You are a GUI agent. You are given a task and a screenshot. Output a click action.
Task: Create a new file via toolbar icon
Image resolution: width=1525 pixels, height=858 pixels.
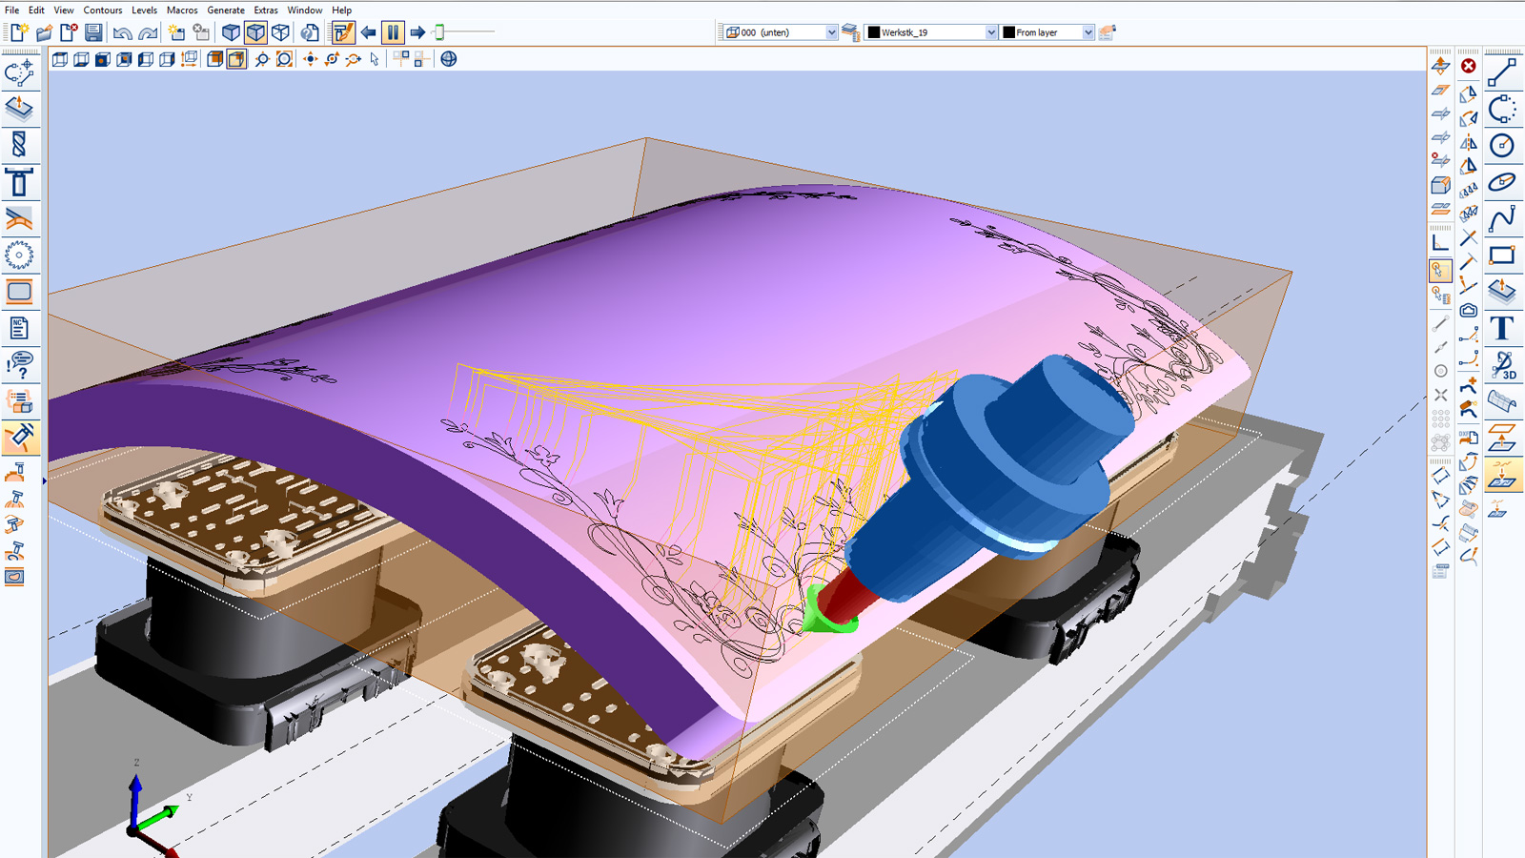[19, 32]
